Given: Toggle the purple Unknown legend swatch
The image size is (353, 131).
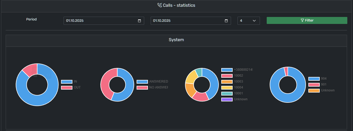Looking at the screenshot, I should click(x=227, y=99).
